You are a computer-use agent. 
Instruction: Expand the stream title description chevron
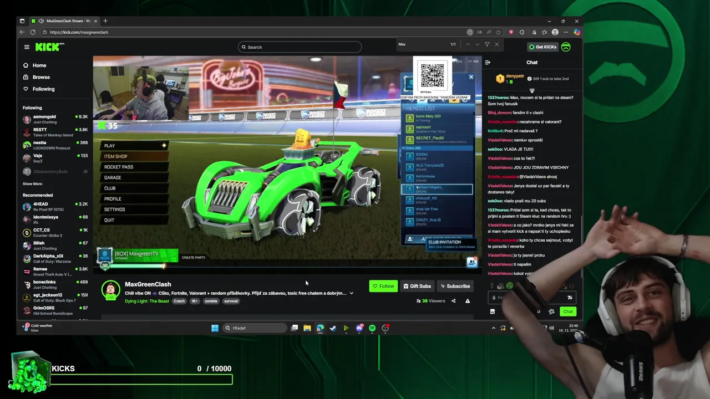pos(351,293)
